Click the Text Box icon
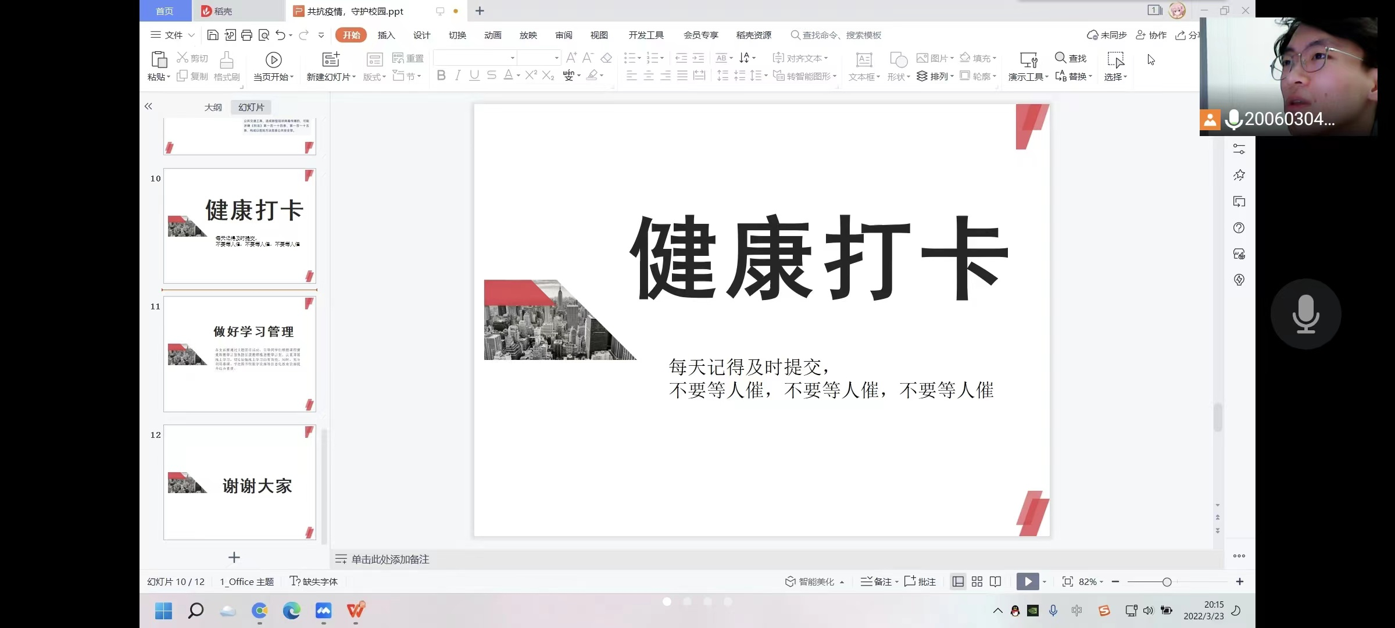 pyautogui.click(x=864, y=60)
